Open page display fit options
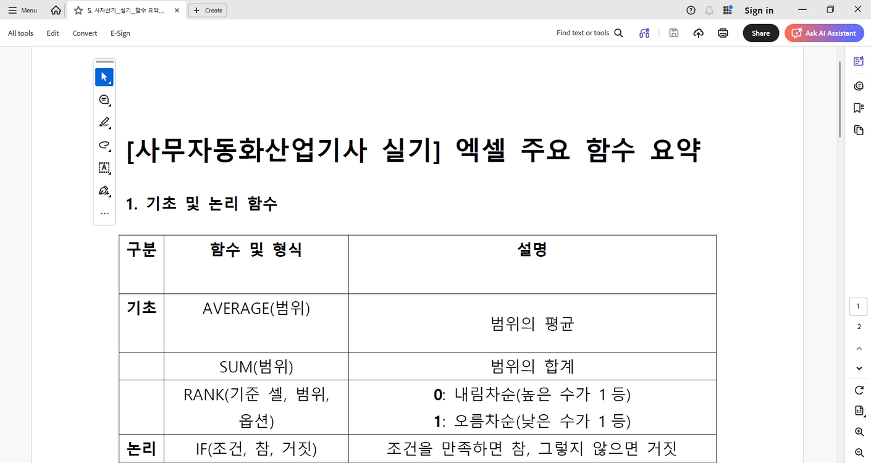The image size is (871, 463). (859, 411)
